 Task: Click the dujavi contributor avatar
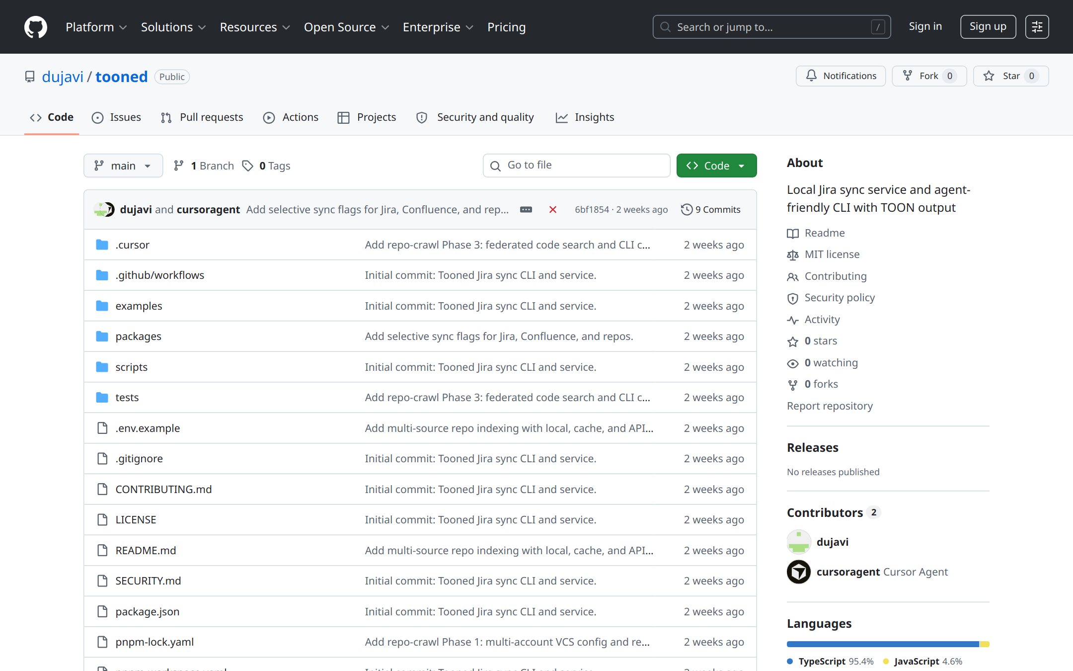point(799,542)
